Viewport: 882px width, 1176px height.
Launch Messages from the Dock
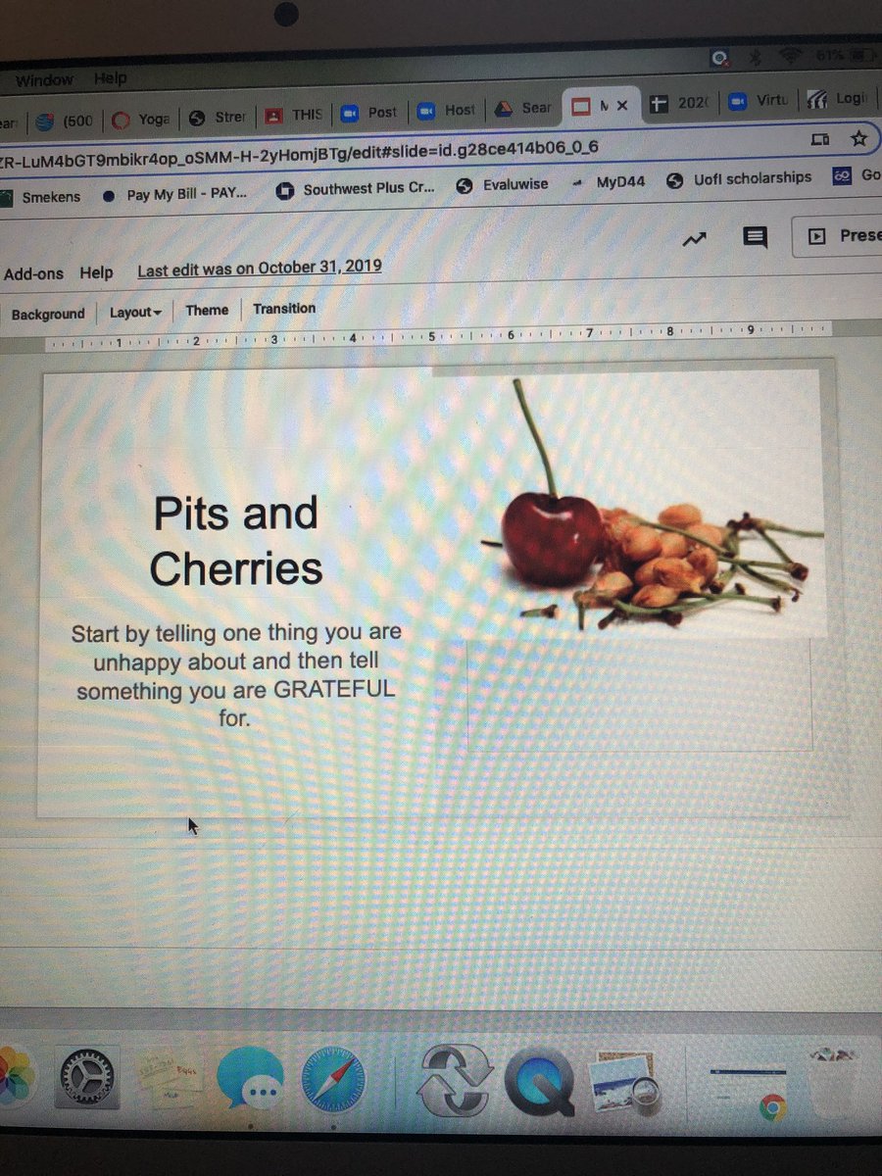tap(252, 1081)
